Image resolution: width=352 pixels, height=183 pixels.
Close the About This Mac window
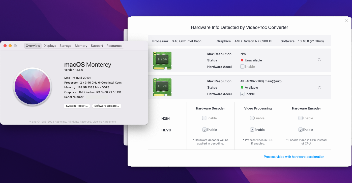pos(5,46)
